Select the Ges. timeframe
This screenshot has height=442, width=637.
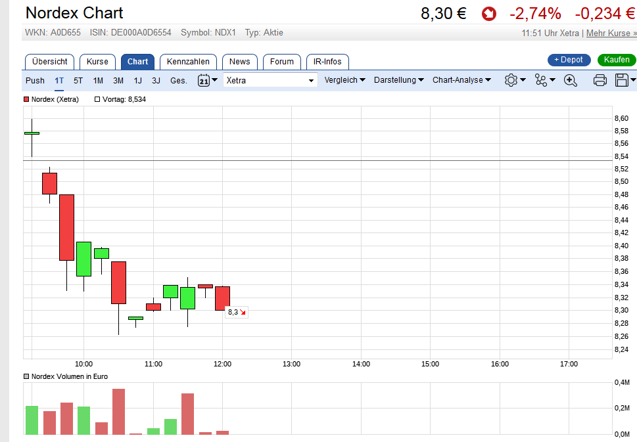(x=179, y=80)
